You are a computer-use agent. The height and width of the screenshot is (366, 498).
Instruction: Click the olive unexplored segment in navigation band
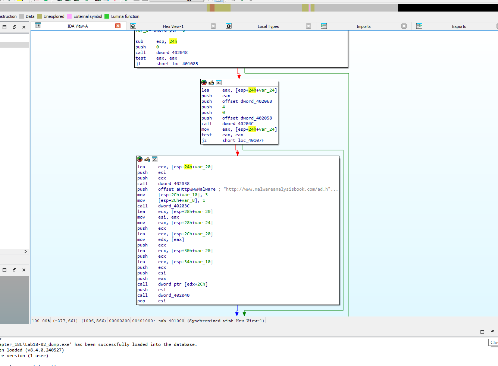223,8
